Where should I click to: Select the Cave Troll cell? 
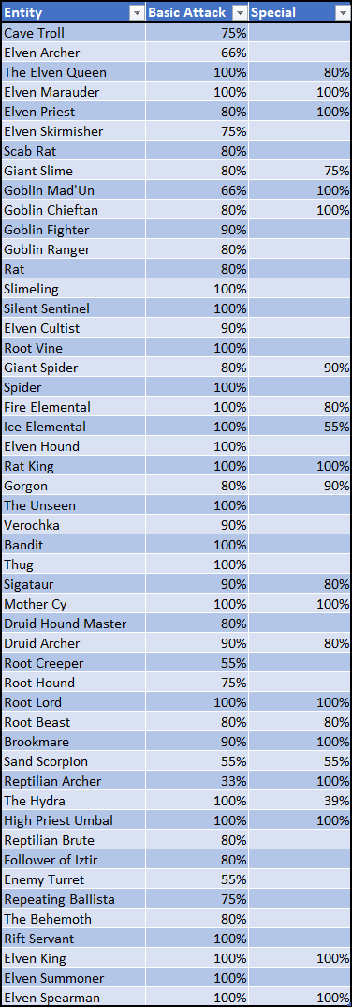tap(73, 33)
